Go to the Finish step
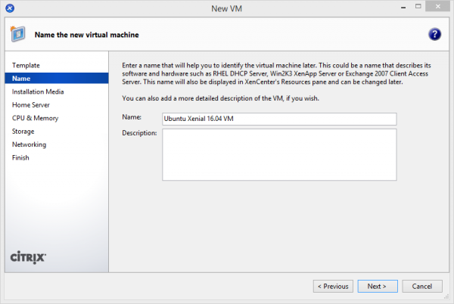 point(20,158)
